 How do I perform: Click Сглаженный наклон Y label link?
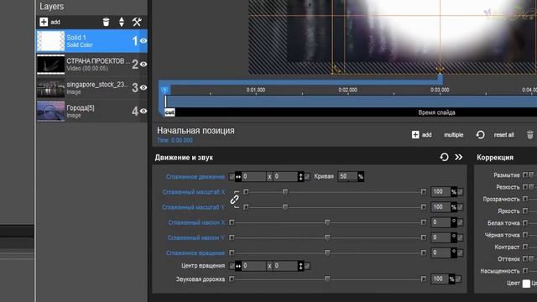point(196,237)
